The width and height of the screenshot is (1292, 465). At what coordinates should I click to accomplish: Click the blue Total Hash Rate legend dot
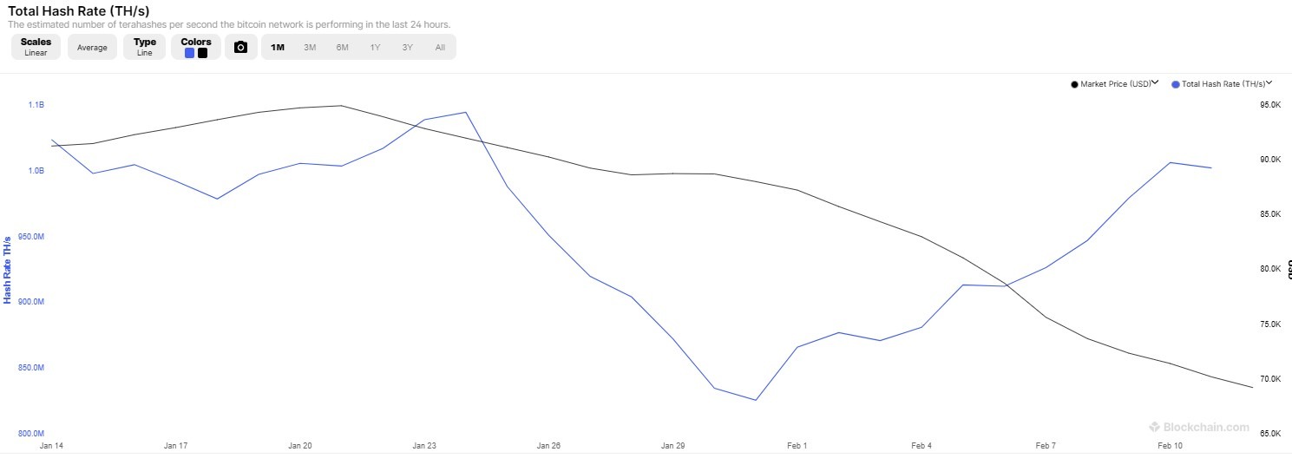[x=1176, y=84]
